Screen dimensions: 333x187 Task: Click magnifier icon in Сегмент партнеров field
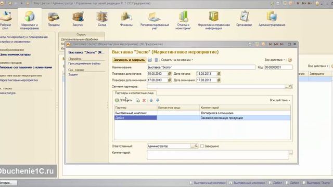(x=291, y=87)
